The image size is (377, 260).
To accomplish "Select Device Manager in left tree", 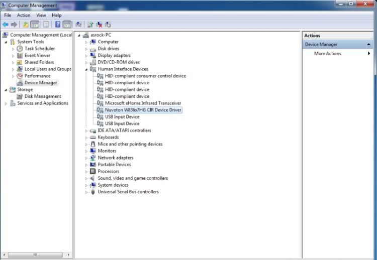I will click(x=41, y=83).
